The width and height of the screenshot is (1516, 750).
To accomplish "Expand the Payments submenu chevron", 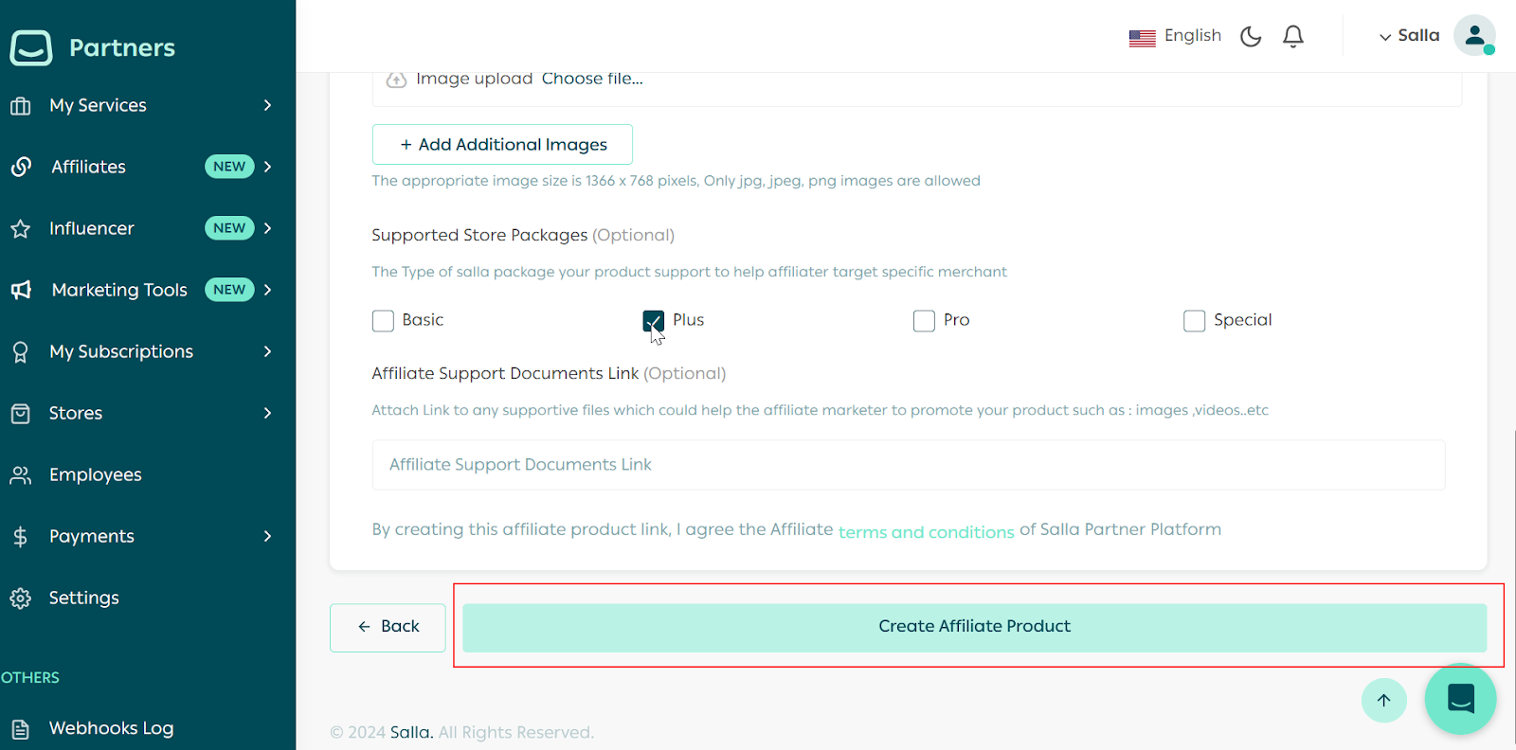I will (x=267, y=536).
